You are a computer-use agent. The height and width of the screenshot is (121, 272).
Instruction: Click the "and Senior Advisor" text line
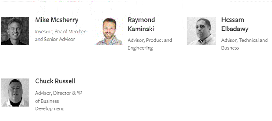click(55, 39)
